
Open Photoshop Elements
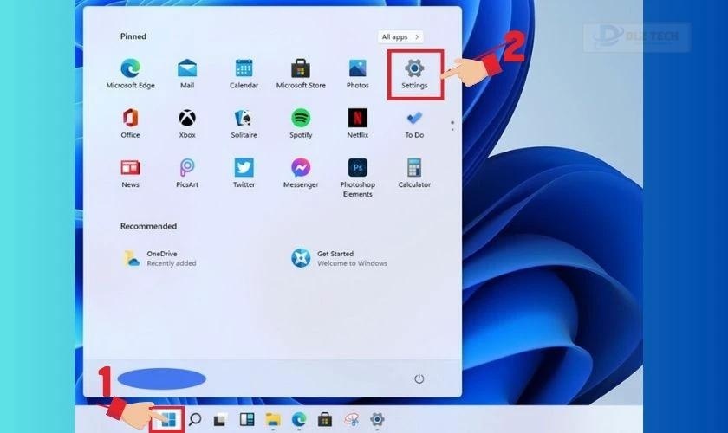357,168
